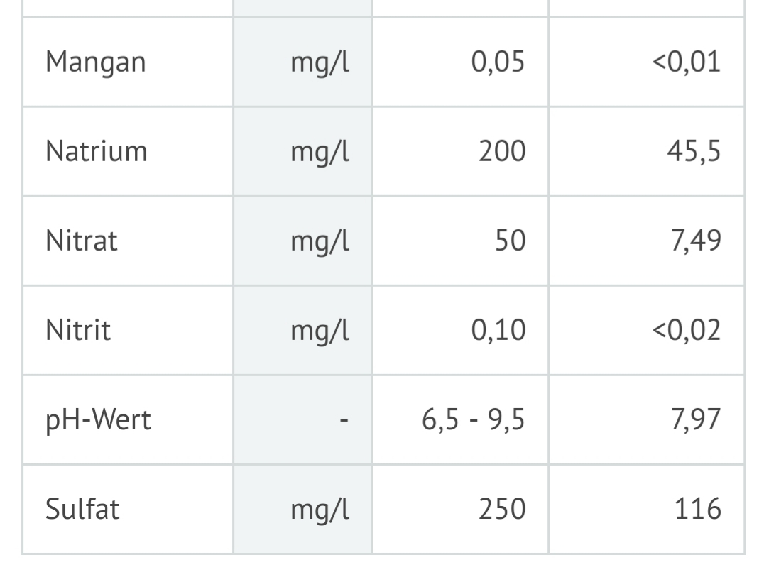Select the Natrium parameter name
The height and width of the screenshot is (582, 764).
(97, 151)
